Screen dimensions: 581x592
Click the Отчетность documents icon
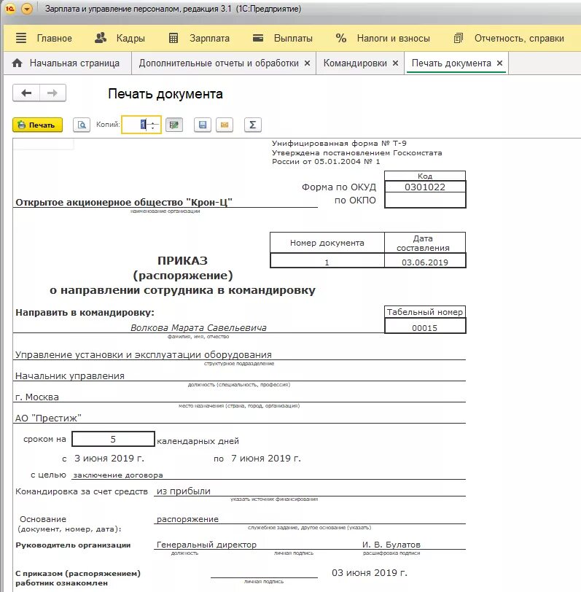tap(459, 38)
